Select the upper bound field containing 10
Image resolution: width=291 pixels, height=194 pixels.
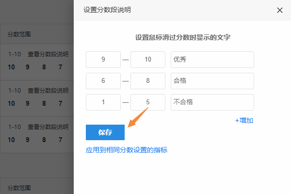coord(148,60)
